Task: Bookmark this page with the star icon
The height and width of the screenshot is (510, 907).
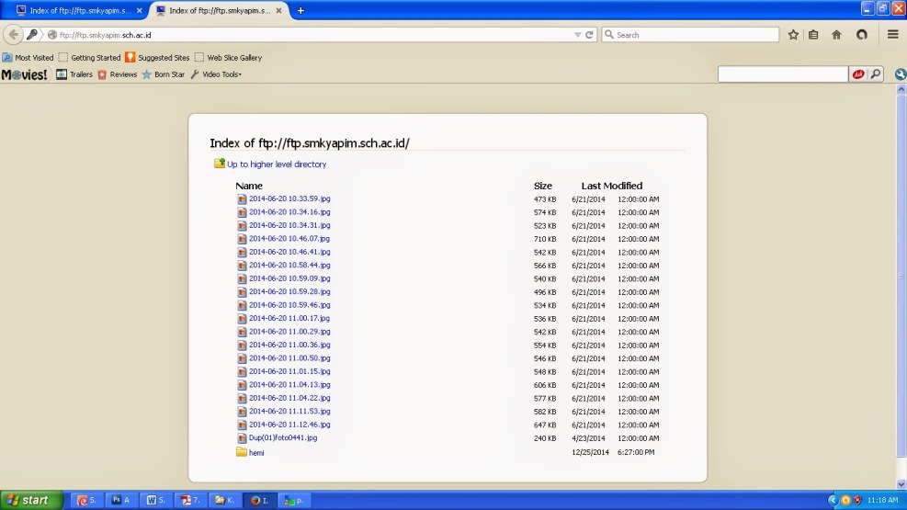Action: (x=793, y=35)
